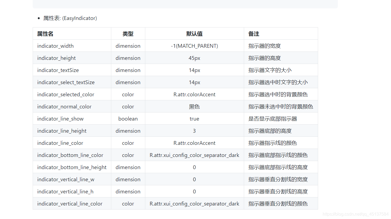391x219 pixels.
Task: Click 'R.attr.colorAccent' in the indicator_selected_color row
Action: (194, 94)
